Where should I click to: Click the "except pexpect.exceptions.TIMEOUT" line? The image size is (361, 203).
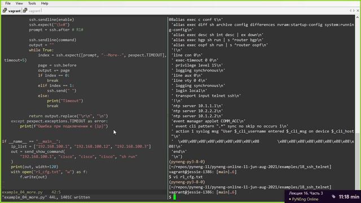pos(59,121)
